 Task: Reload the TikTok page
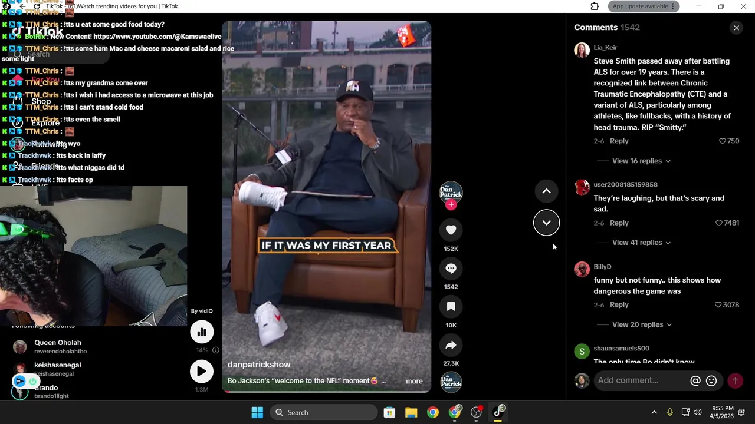click(37, 6)
